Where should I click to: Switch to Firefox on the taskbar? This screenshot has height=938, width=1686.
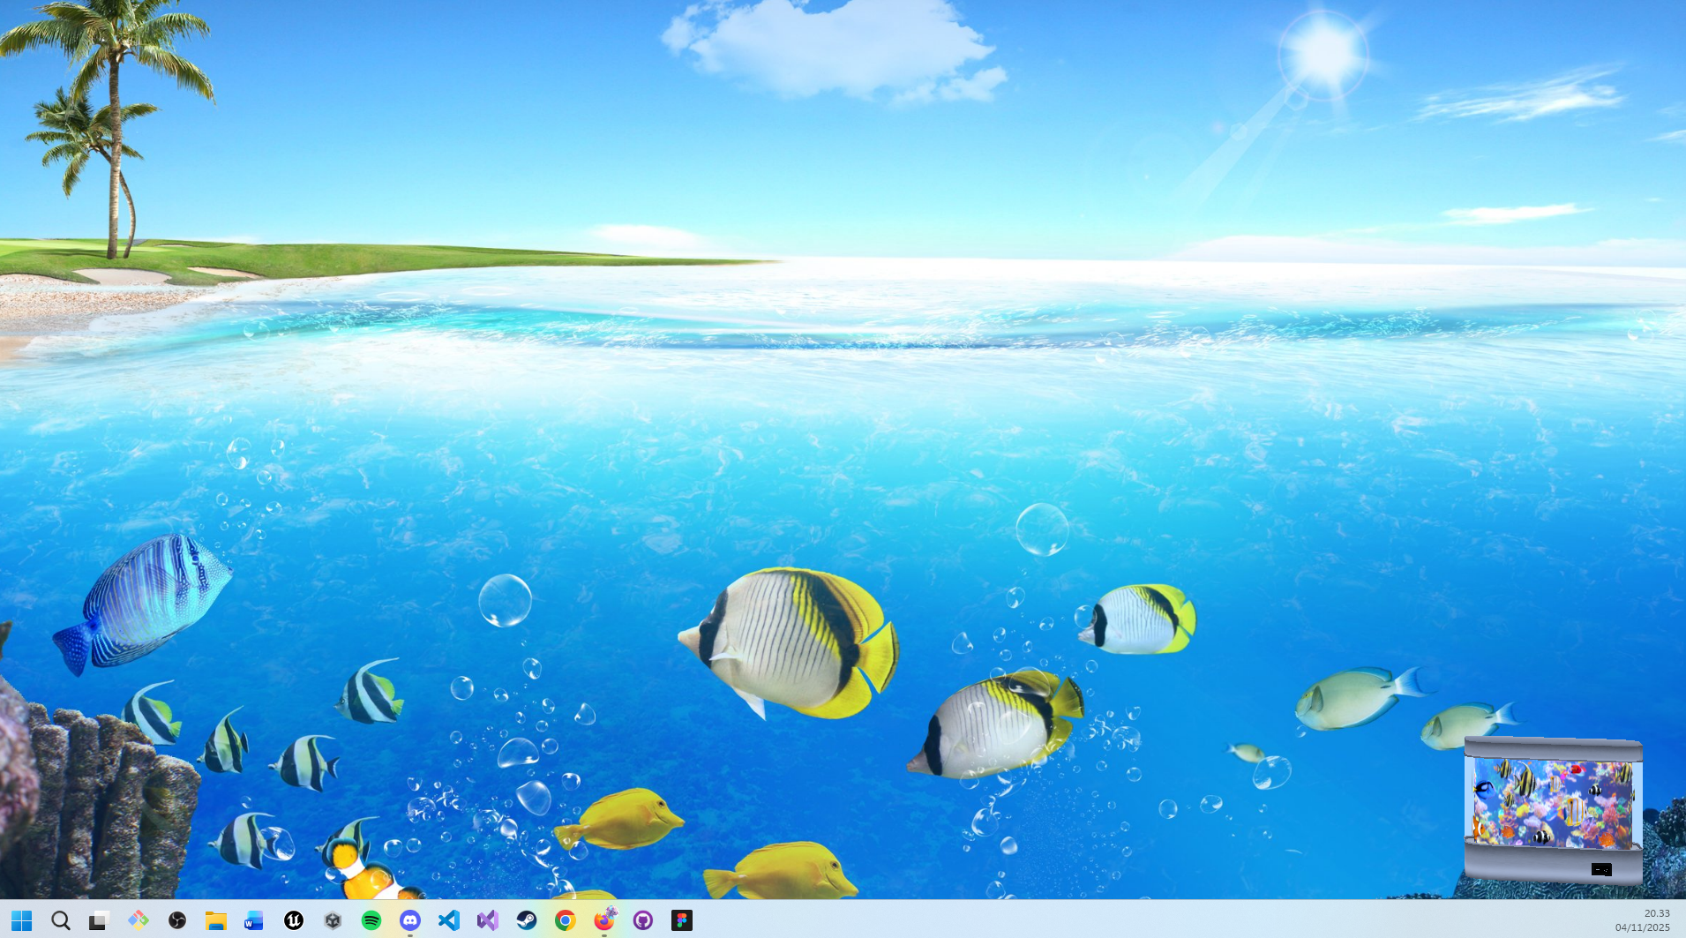(x=604, y=920)
